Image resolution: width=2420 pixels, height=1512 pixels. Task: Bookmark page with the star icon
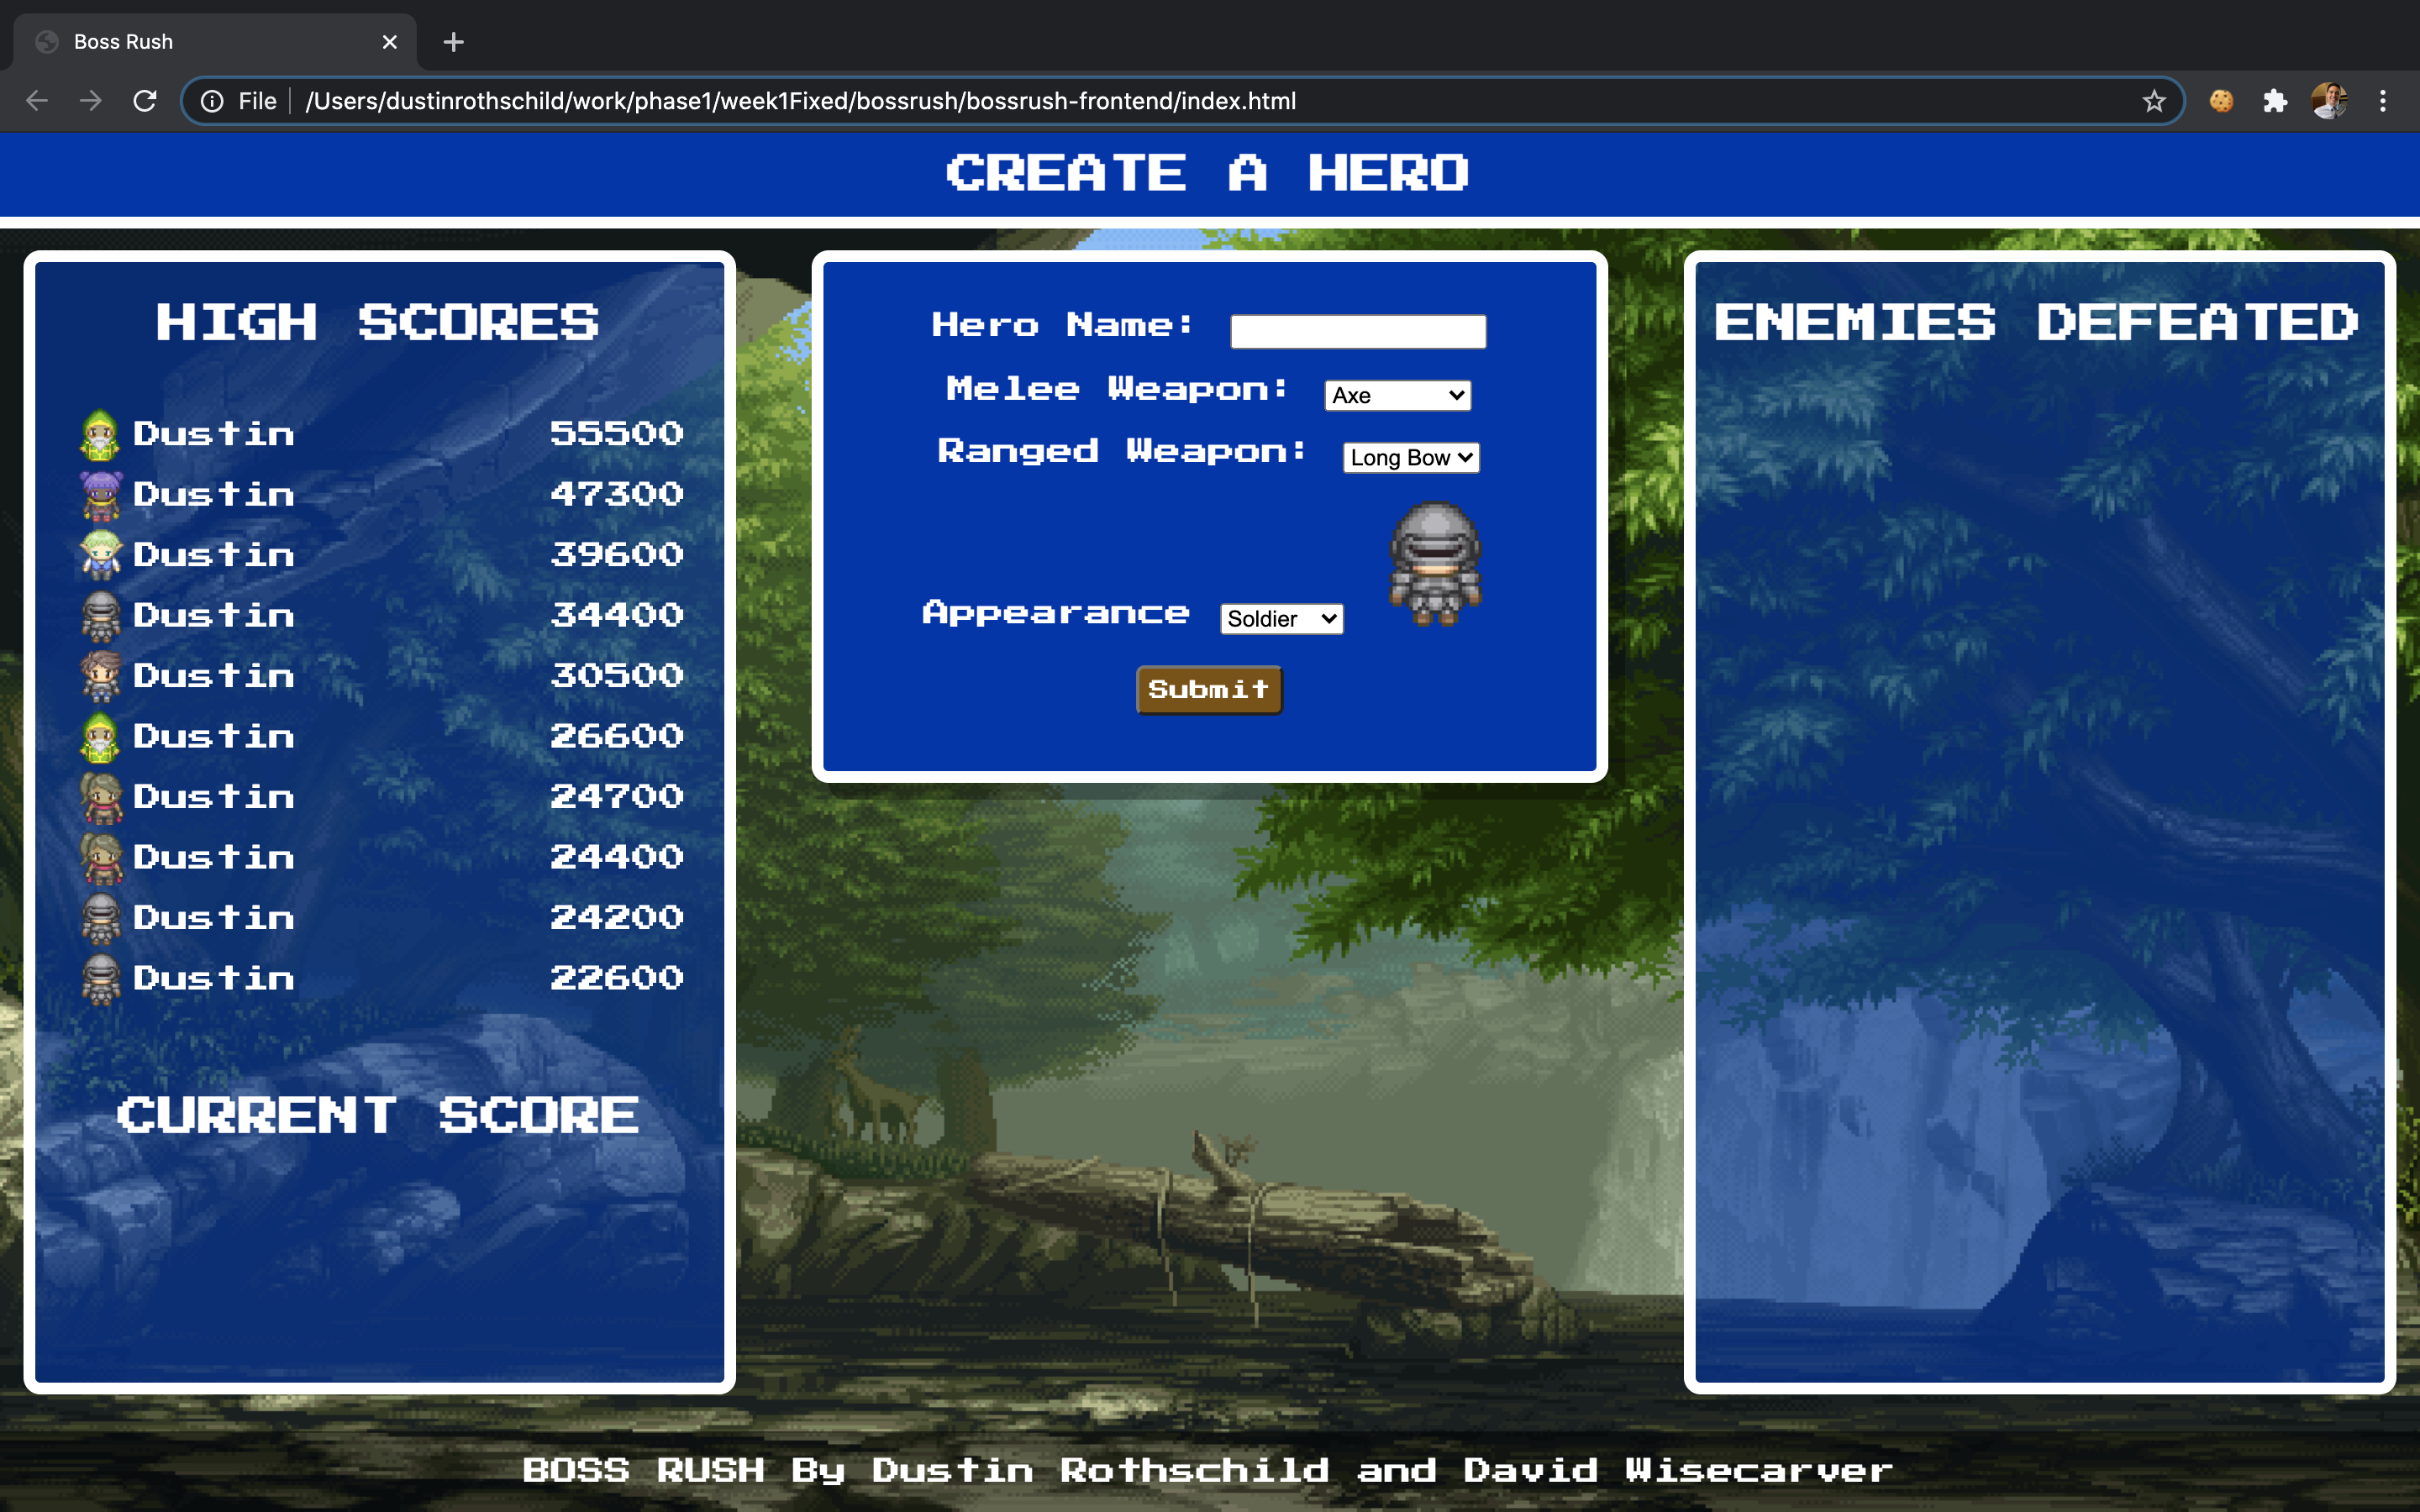pos(2153,101)
